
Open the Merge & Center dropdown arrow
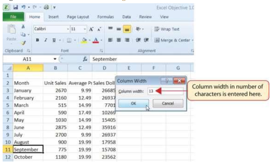[193, 40]
